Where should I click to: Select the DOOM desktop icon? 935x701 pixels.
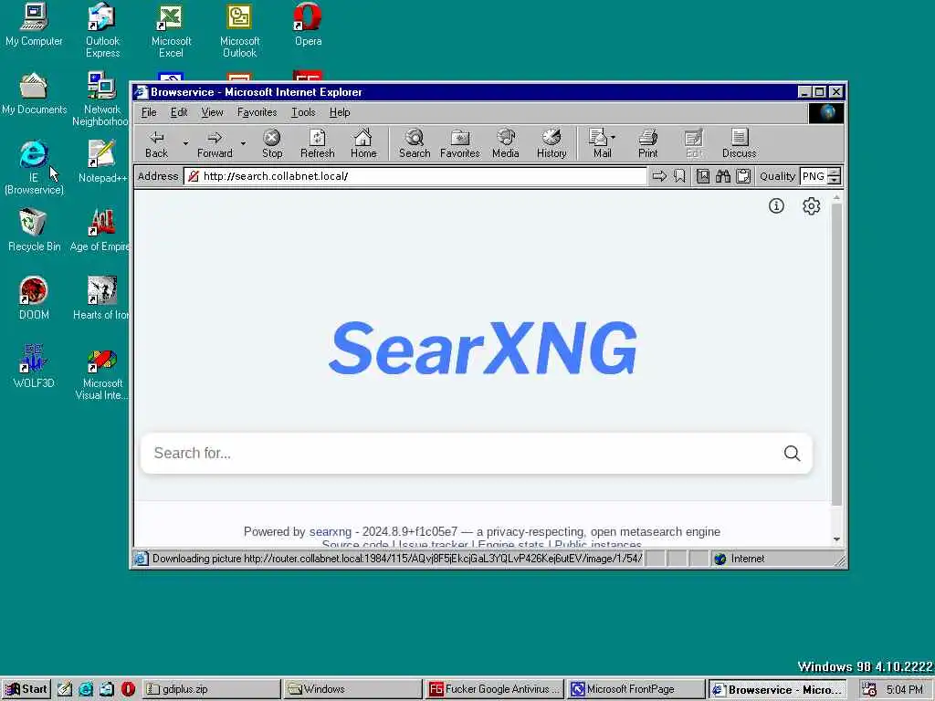(34, 298)
